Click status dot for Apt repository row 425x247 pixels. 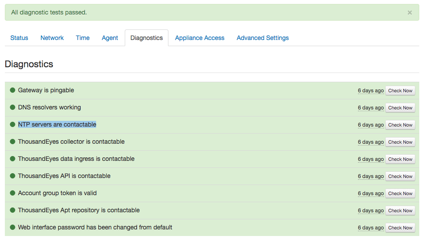pos(12,210)
